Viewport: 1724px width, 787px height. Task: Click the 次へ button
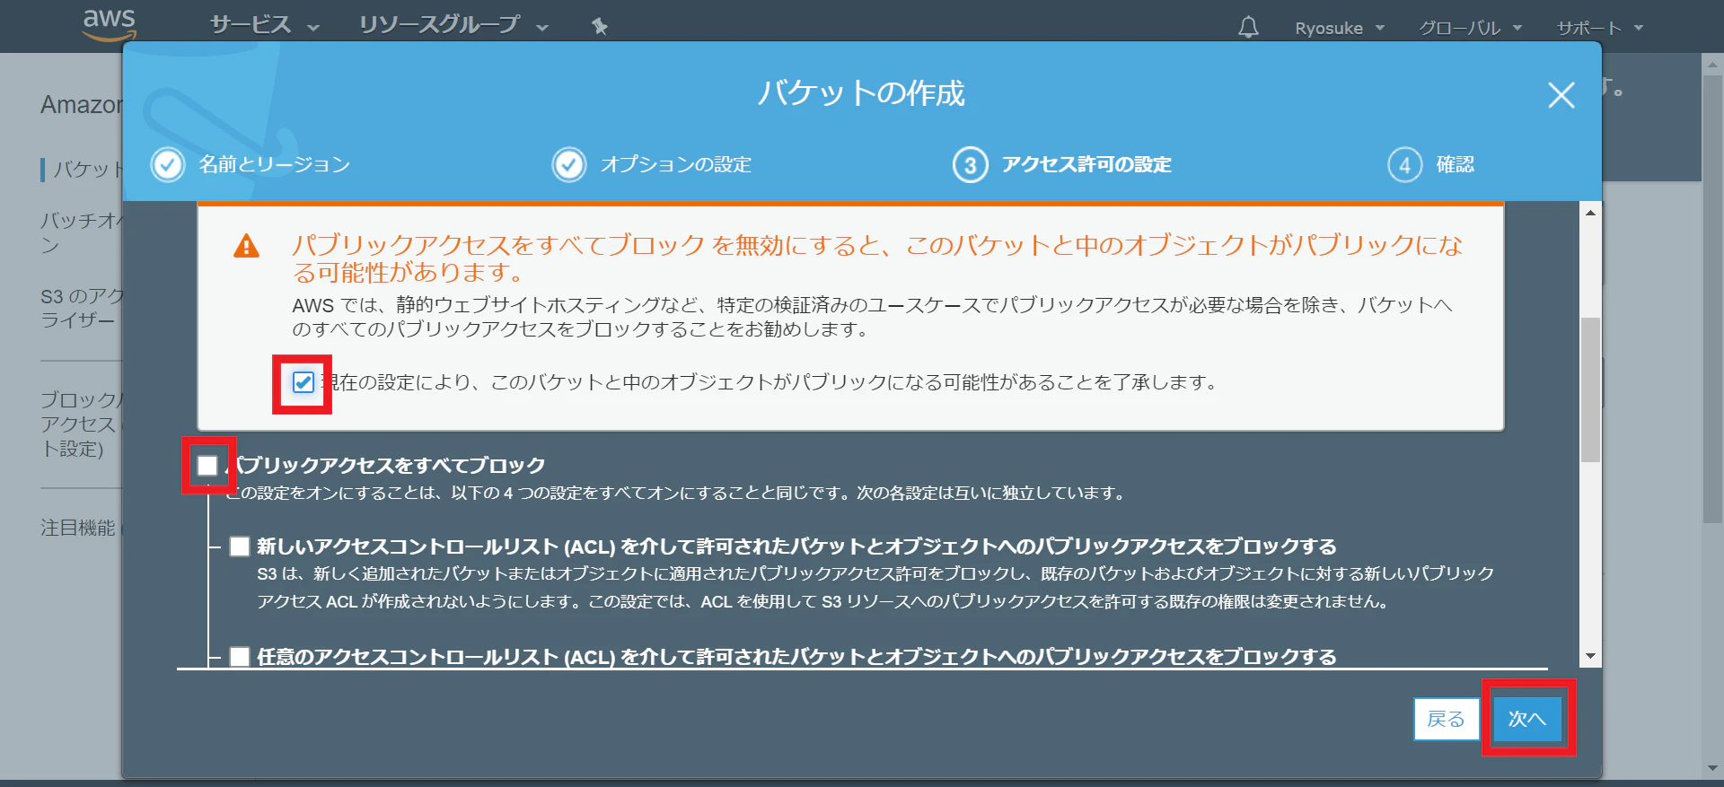pos(1527,719)
